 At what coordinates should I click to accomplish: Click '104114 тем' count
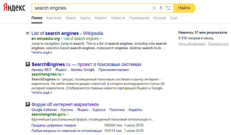(113, 131)
